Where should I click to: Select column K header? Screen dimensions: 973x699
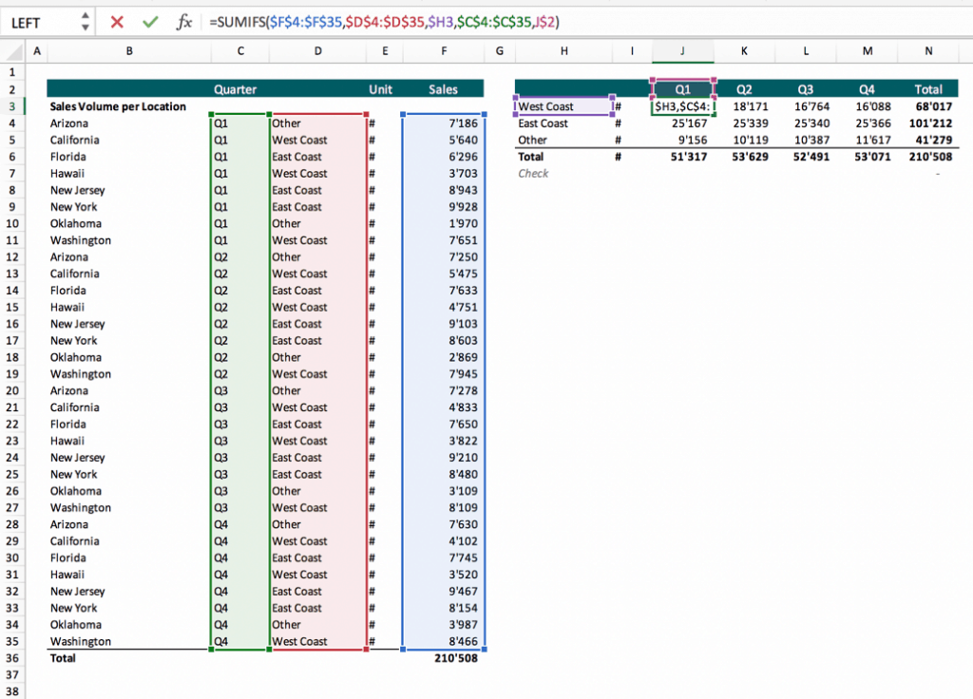coord(744,51)
